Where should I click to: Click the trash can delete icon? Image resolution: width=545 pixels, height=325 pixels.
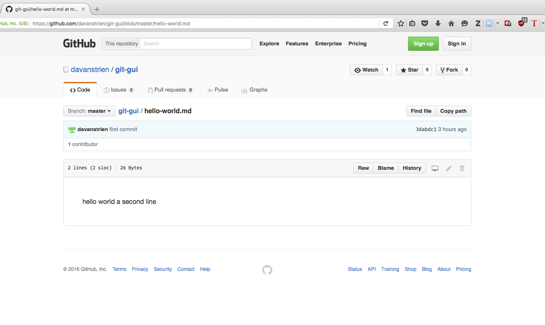(x=462, y=168)
